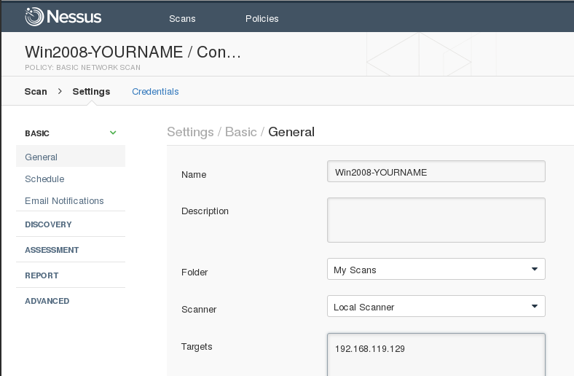Viewport: 574px width, 376px height.
Task: Click the Win2008-YOURNAME page title
Action: (133, 52)
